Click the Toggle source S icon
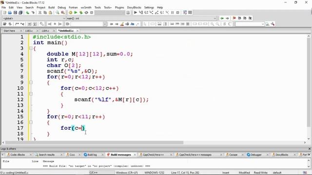 [x=225, y=24]
